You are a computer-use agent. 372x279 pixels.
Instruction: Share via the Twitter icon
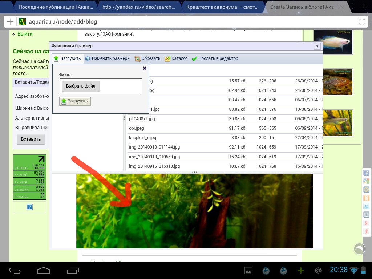(366, 206)
